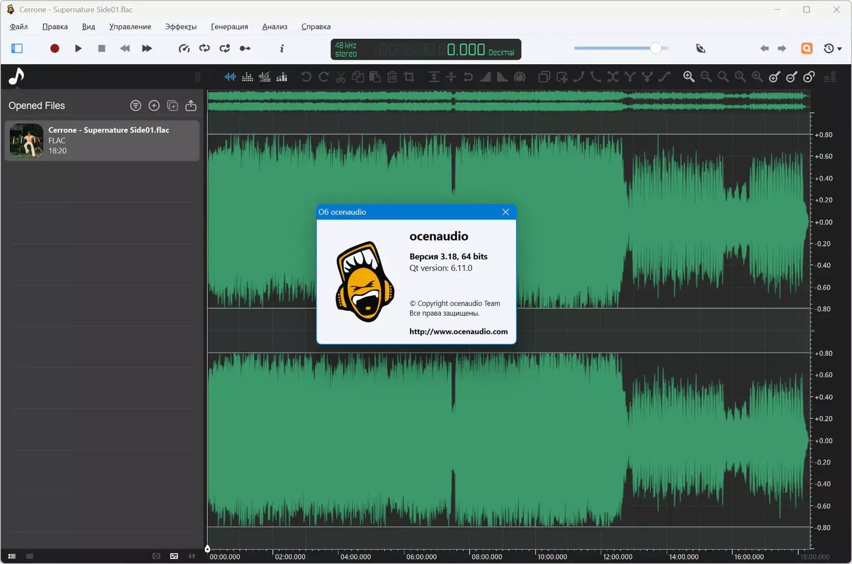Toggle album artwork display in file list
The width and height of the screenshot is (852, 564).
tap(174, 556)
